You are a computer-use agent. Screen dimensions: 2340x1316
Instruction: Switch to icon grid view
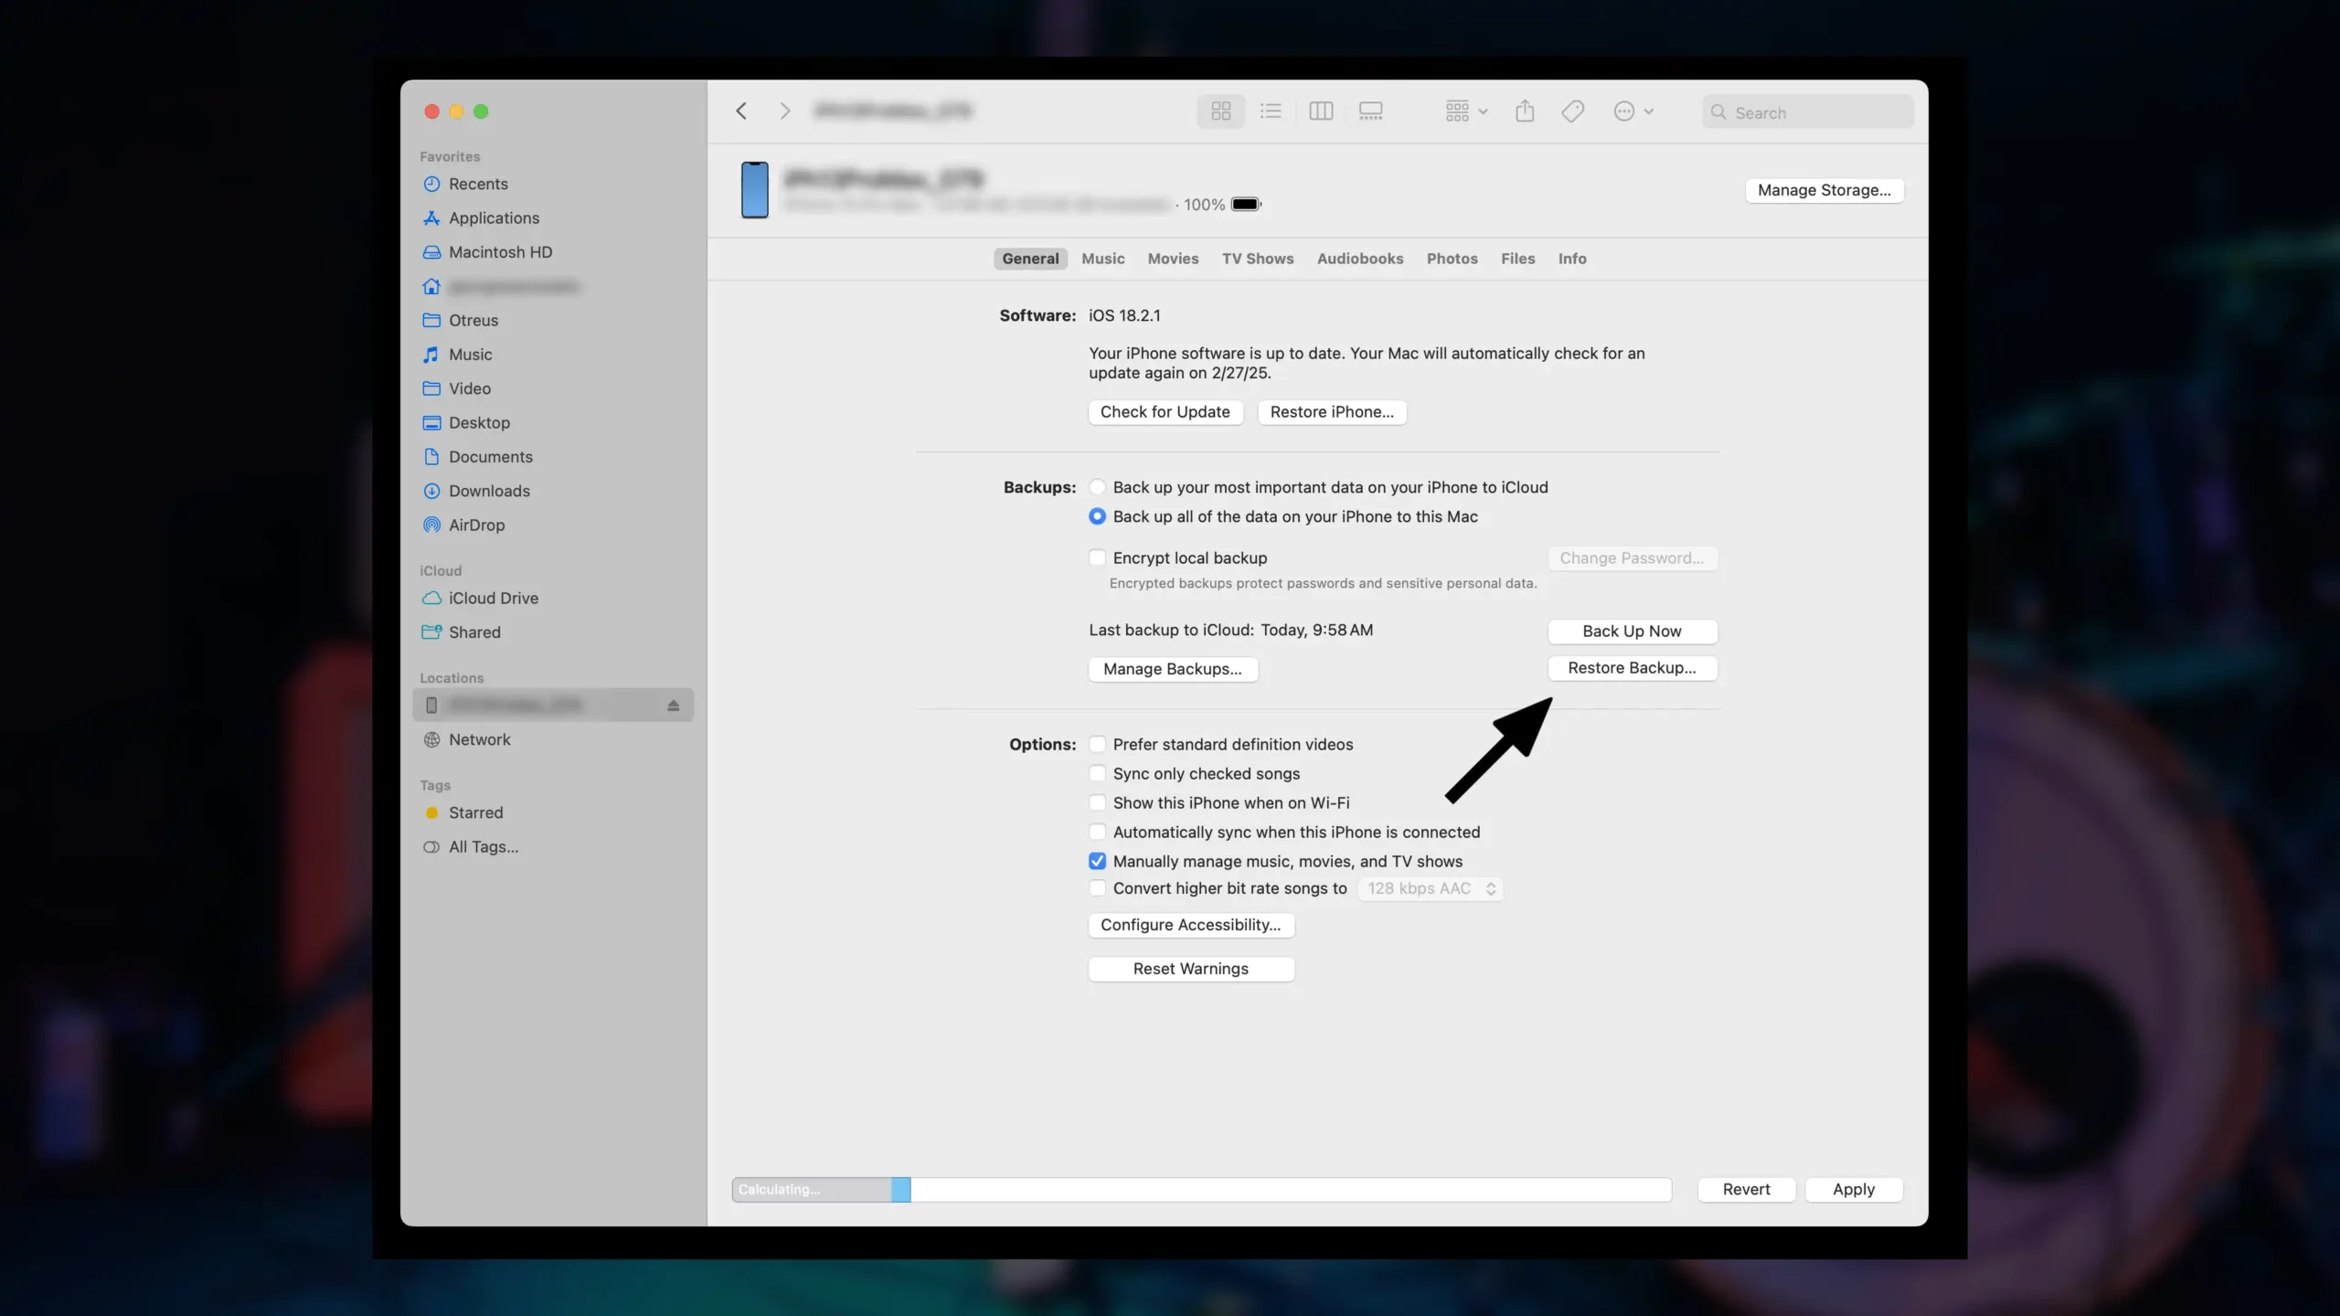1220,111
